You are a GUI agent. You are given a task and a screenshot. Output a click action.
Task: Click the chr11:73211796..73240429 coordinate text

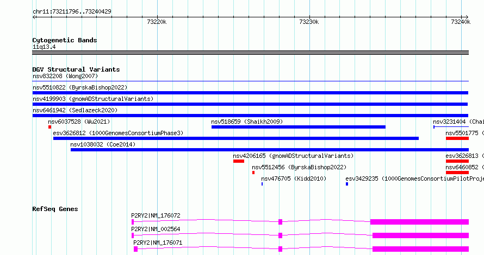click(x=72, y=11)
